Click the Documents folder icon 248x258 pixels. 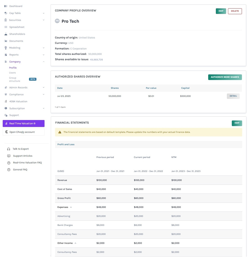6,41
